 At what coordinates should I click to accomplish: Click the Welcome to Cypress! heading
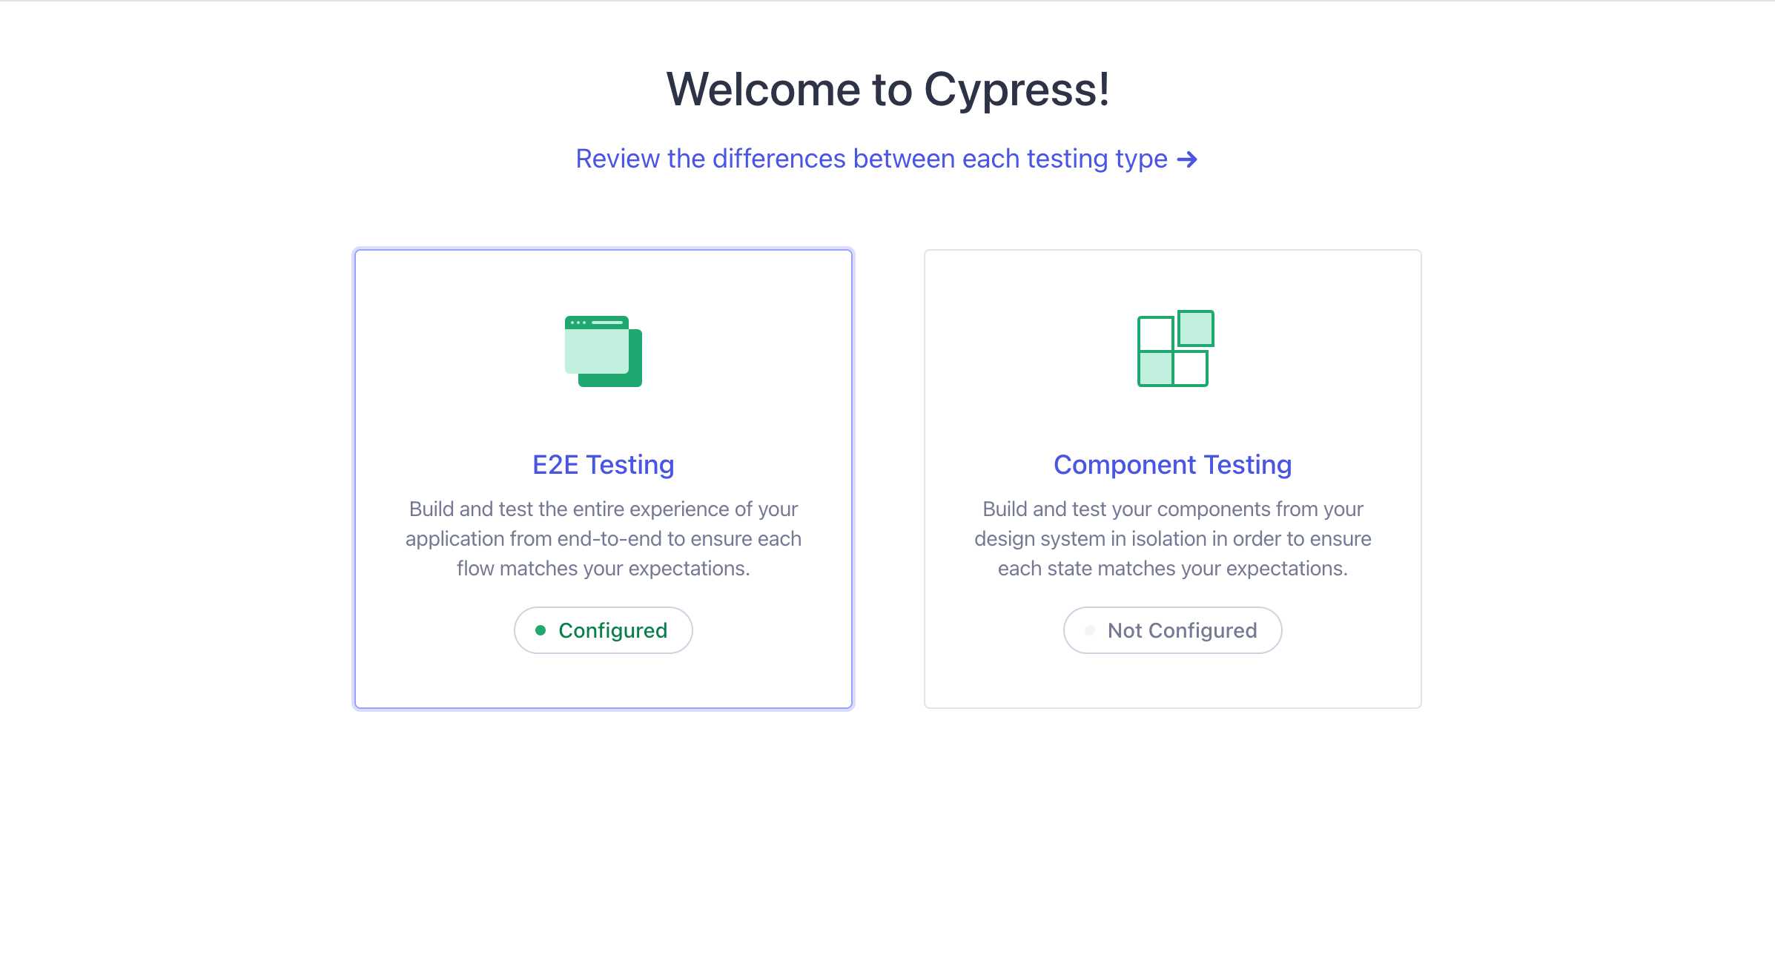[887, 90]
